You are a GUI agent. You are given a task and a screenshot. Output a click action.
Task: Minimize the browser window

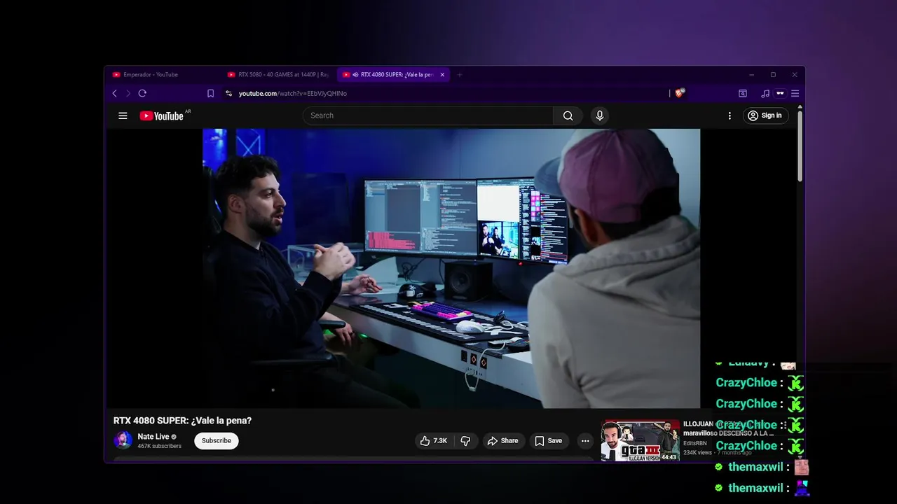coord(751,75)
